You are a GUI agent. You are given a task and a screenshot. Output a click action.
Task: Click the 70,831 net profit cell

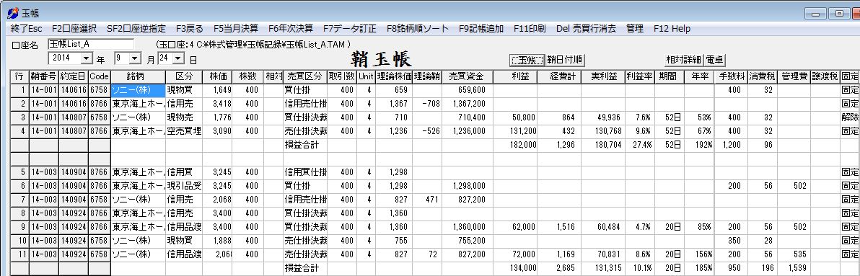(x=602, y=254)
